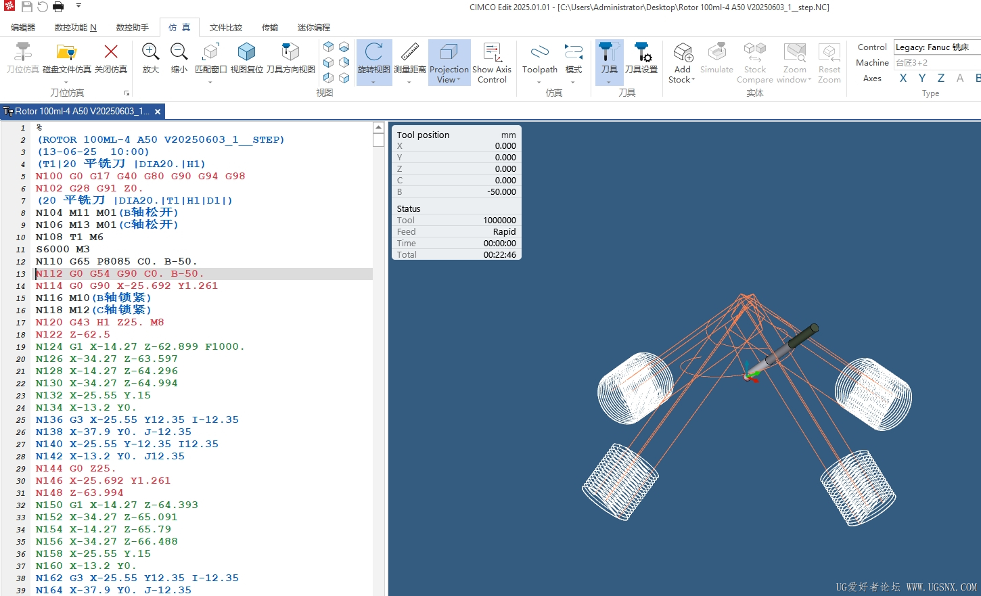The image size is (981, 596).
Task: Undo the last action in quick access toolbar
Action: [43, 7]
